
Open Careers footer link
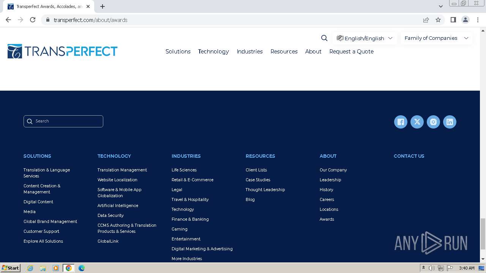[327, 199]
